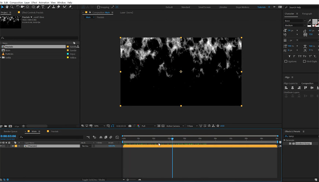Turn on the Ligatures checkbox
The height and width of the screenshot is (182, 319).
tap(286, 61)
